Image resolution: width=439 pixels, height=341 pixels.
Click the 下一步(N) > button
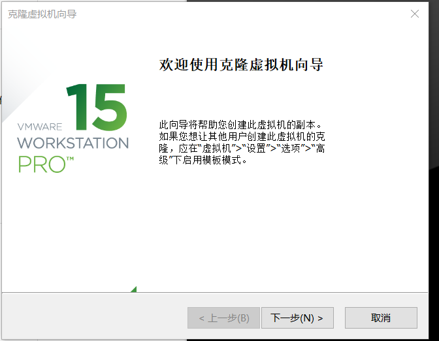coord(297,318)
